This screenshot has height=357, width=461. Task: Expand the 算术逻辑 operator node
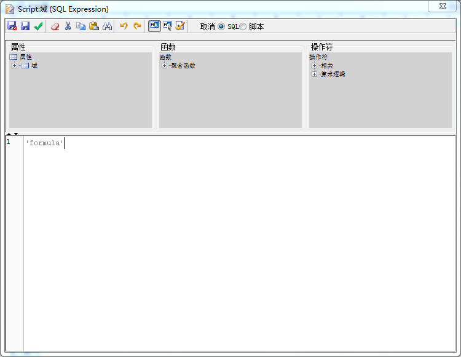point(314,74)
